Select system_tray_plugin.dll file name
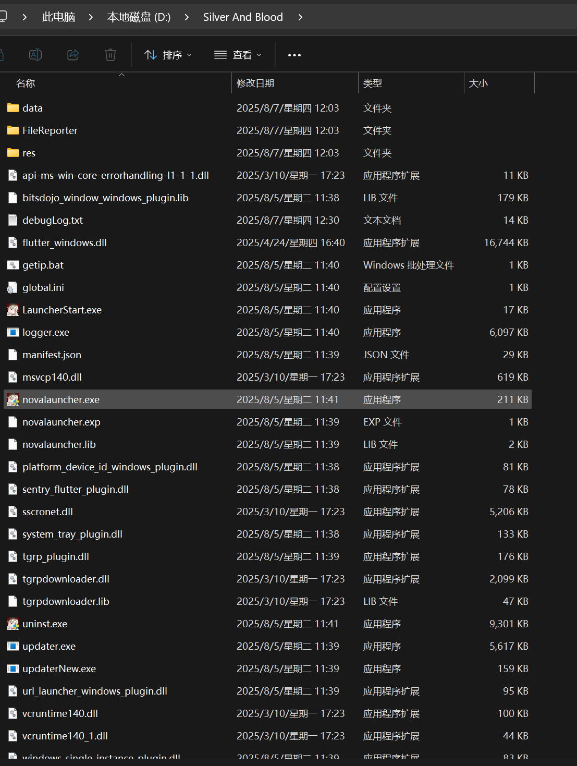The image size is (577, 766). (72, 534)
